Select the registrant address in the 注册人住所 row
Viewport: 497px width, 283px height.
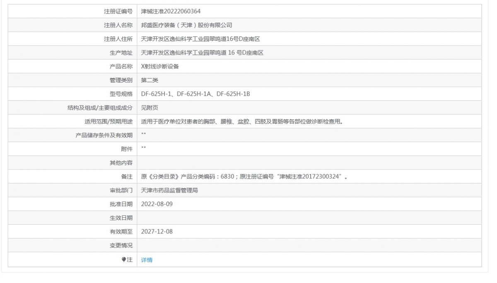click(x=200, y=39)
